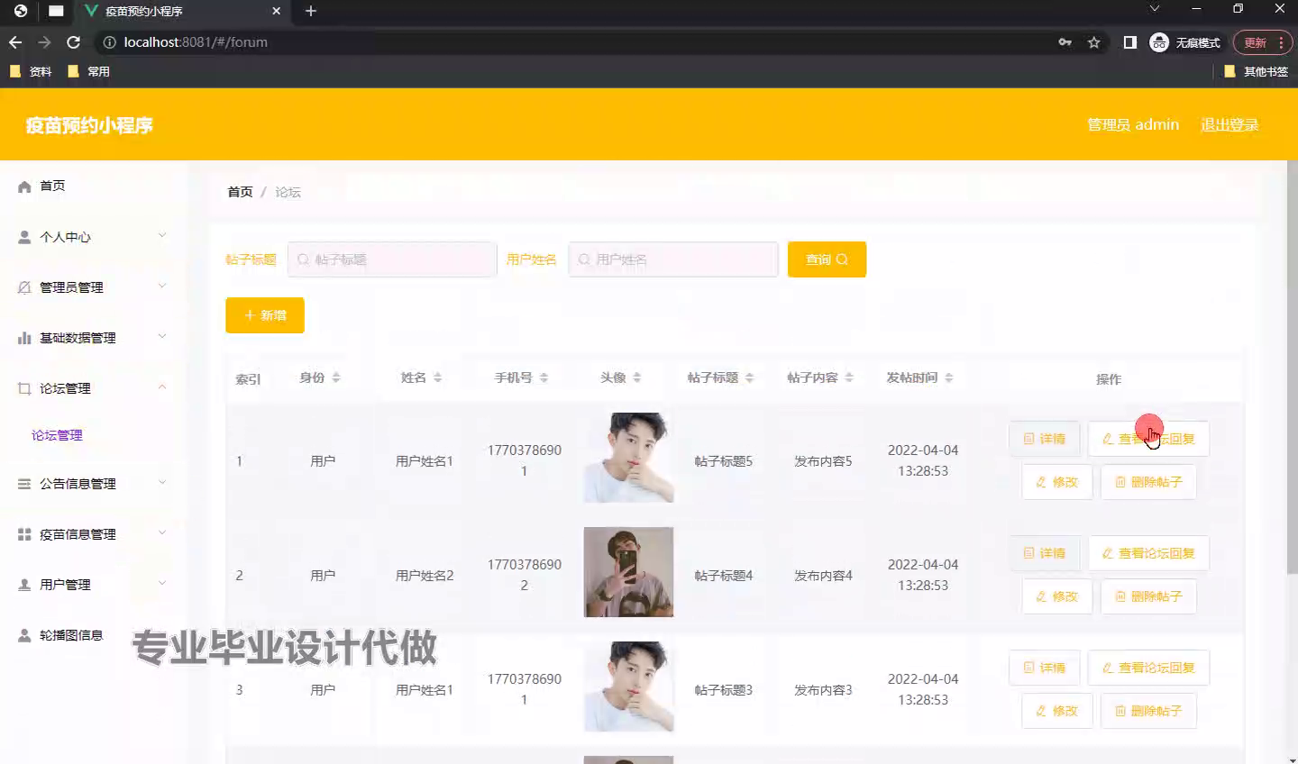Click the 管理员 admin label in header
The height and width of the screenshot is (764, 1298).
[1133, 124]
